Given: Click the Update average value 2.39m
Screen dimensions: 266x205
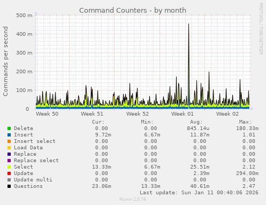Looking at the screenshot, I should click(201, 173).
